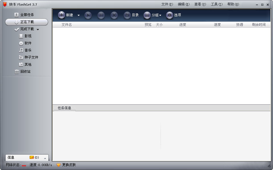Open the download directory (目录) icon
Image resolution: width=273 pixels, height=170 pixels.
click(127, 15)
